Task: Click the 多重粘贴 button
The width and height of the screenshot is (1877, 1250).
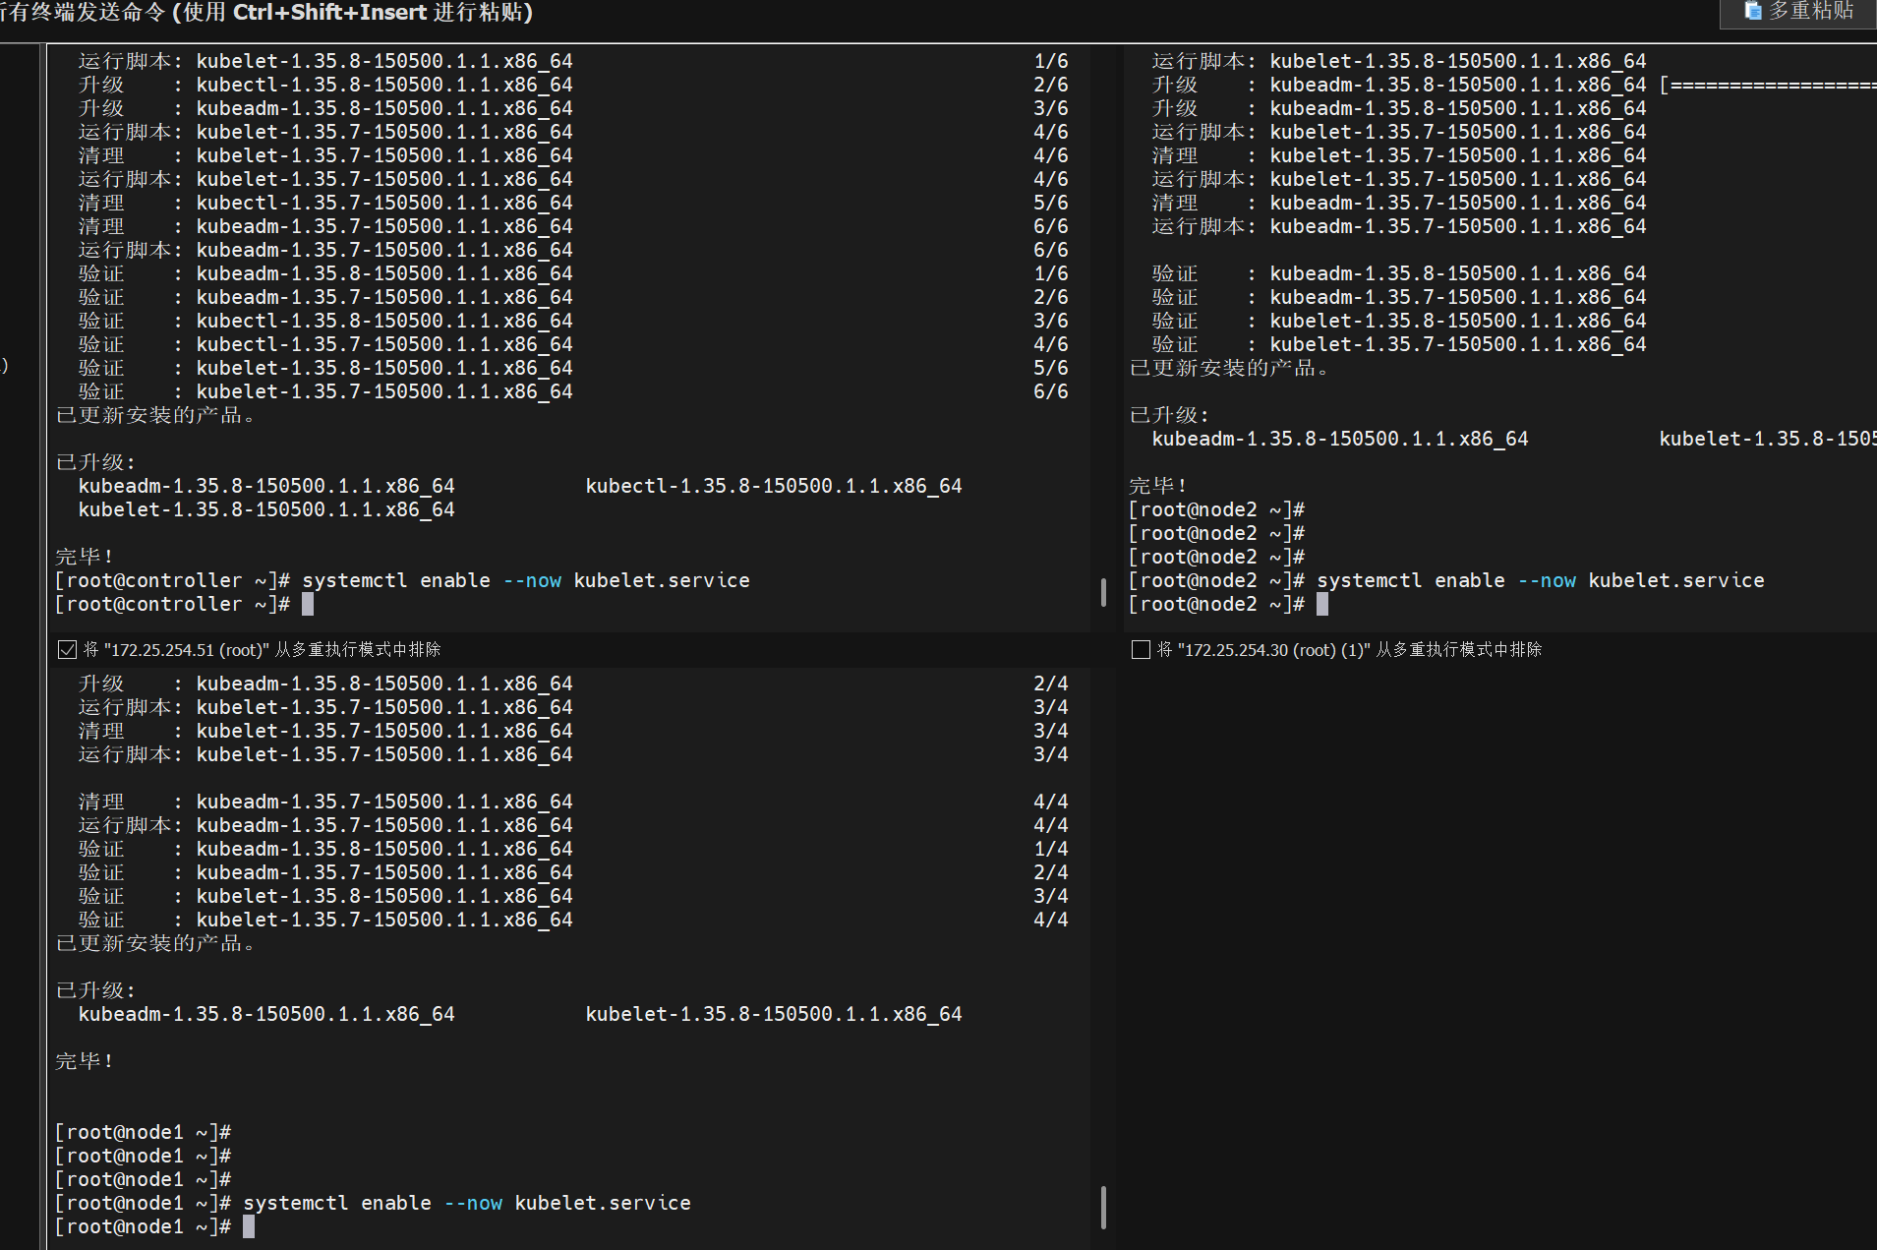Action: tap(1797, 12)
